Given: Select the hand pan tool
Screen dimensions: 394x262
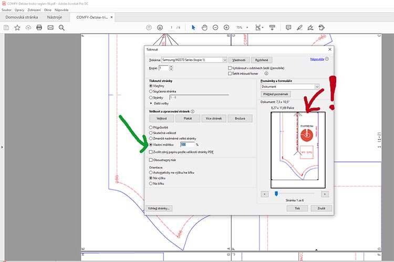Looking at the screenshot, I should click(x=204, y=27).
